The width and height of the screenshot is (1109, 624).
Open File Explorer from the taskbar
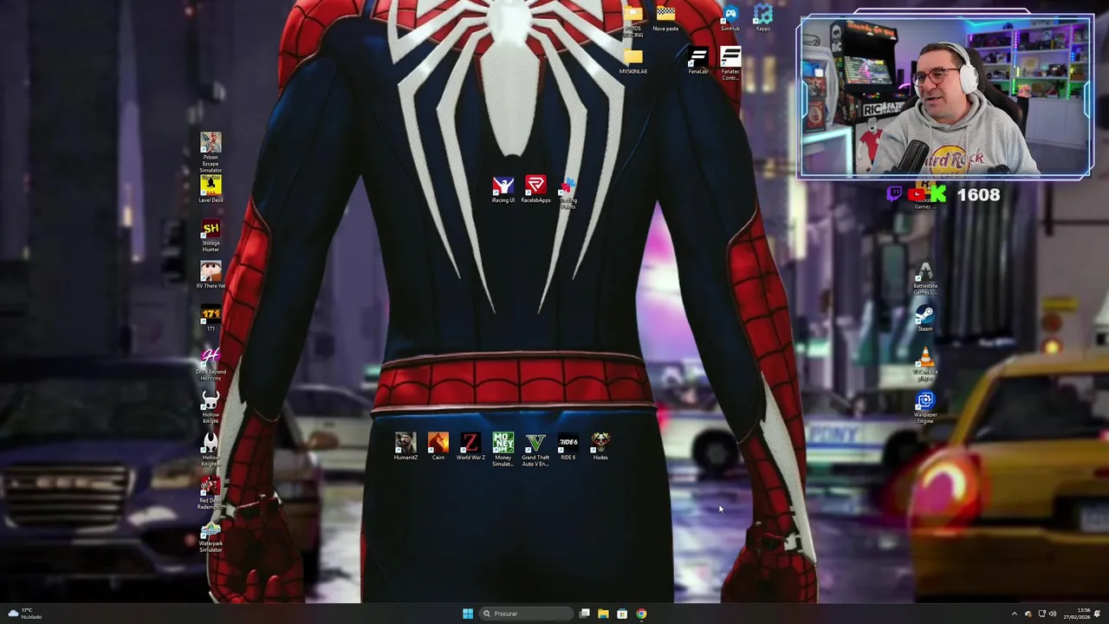coord(603,614)
